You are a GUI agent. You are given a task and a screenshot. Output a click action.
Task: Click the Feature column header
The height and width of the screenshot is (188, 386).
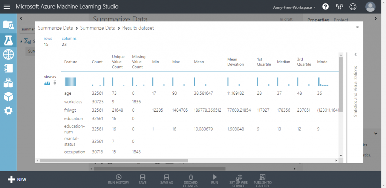(70, 62)
